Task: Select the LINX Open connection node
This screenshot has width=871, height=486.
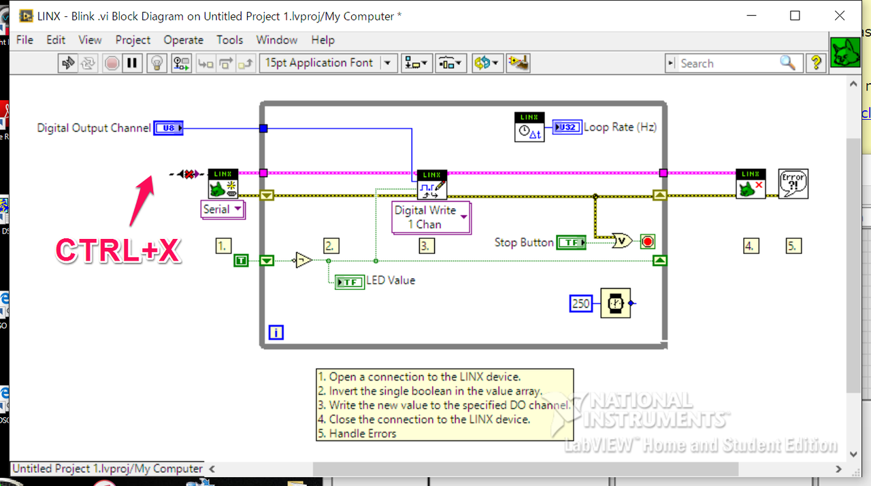Action: [x=223, y=184]
